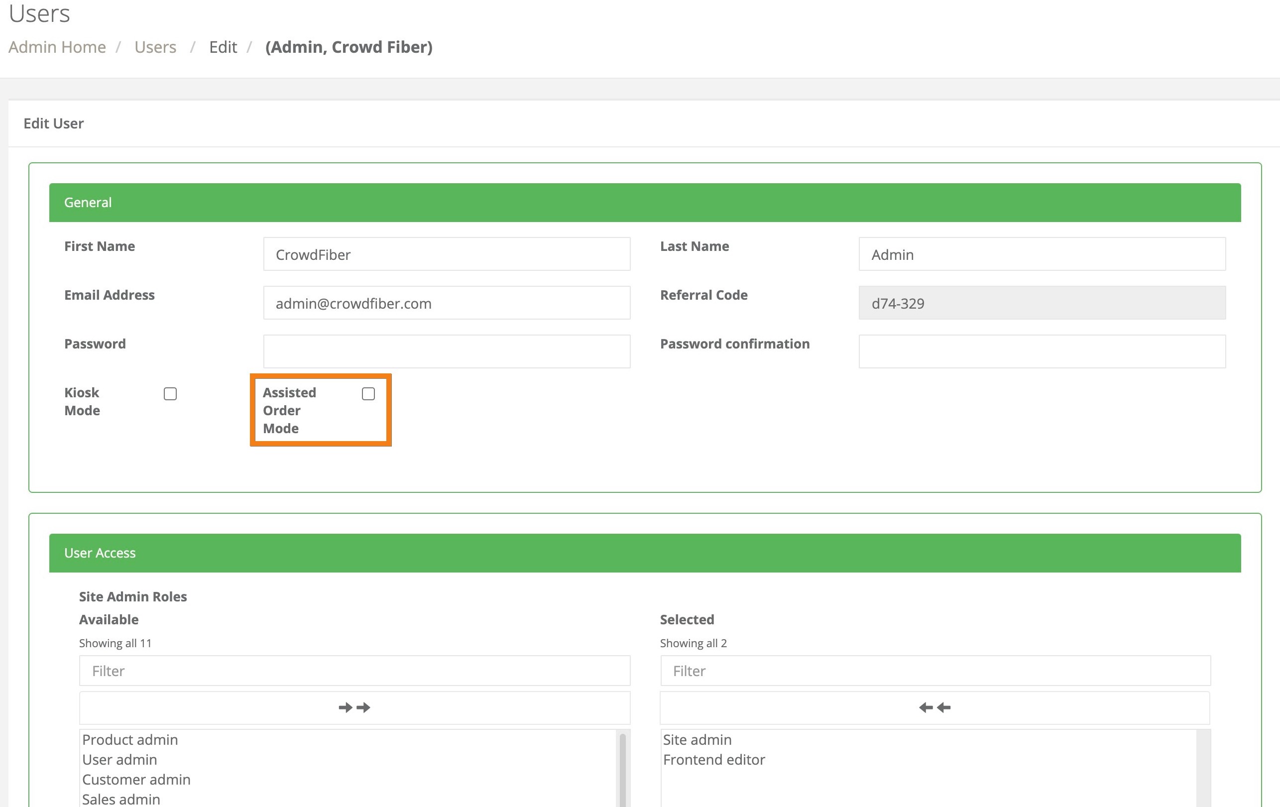Click the Filter box under Available roles
Image resolution: width=1280 pixels, height=807 pixels.
click(354, 671)
